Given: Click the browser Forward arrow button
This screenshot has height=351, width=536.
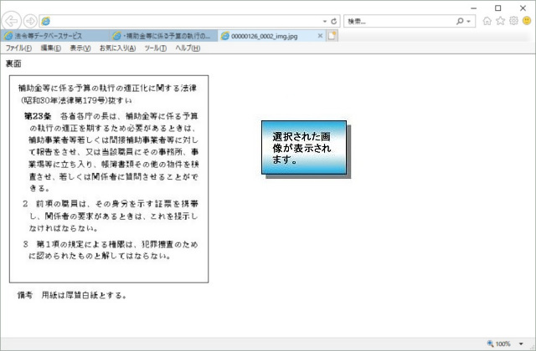Looking at the screenshot, I should click(x=30, y=20).
